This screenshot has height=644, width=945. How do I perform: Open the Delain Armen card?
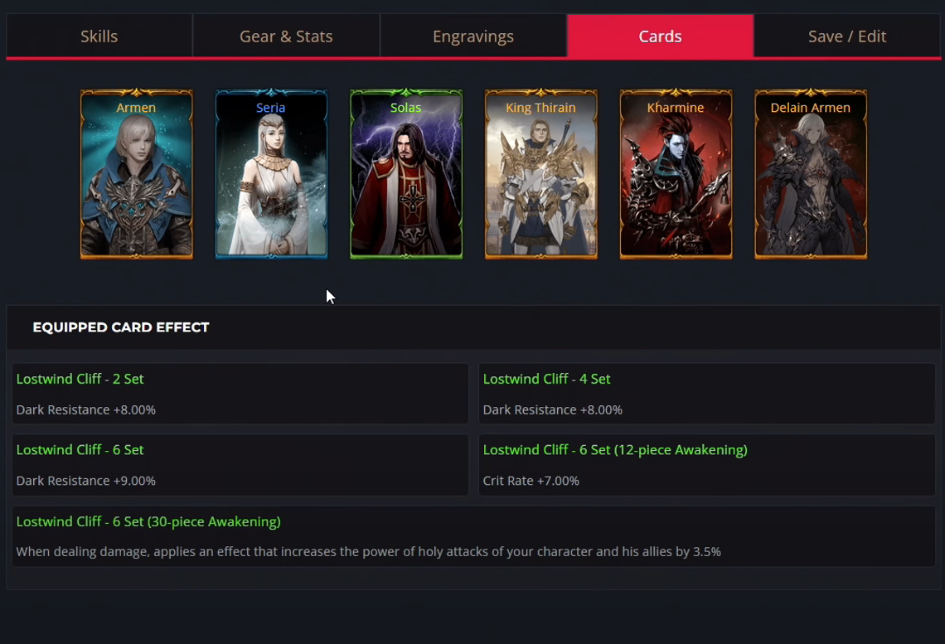(812, 174)
